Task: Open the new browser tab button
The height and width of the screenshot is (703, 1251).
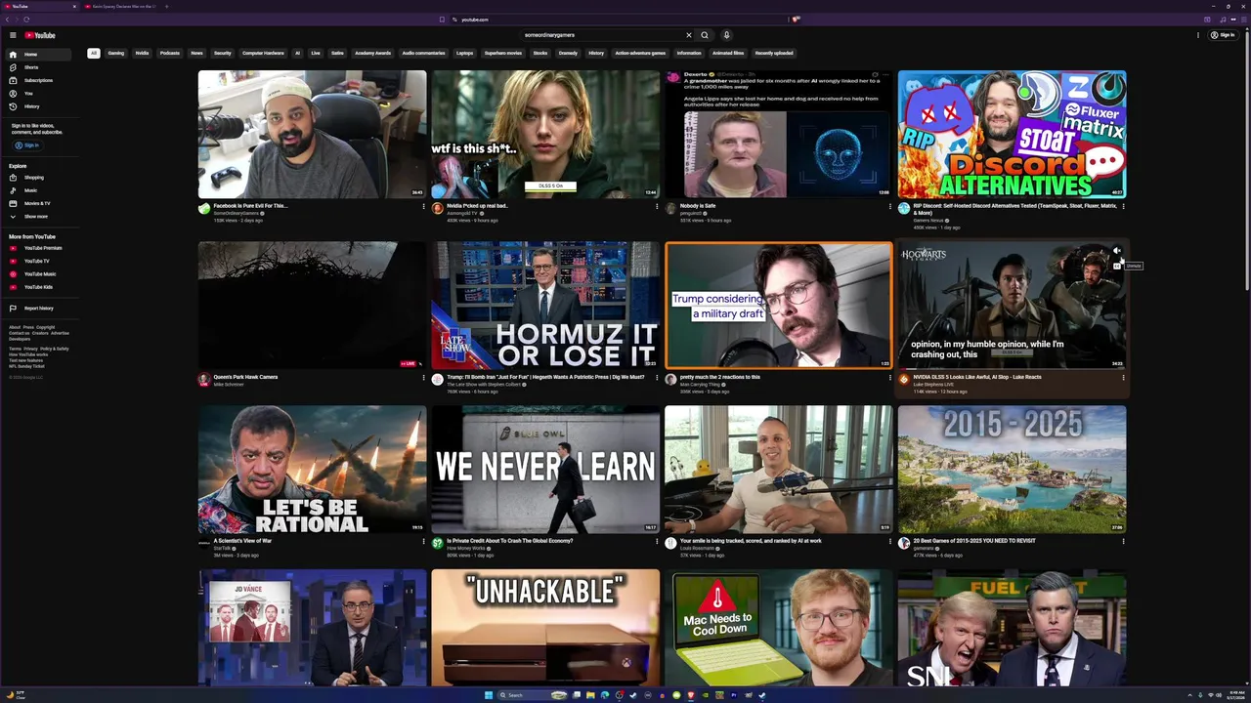Action: pyautogui.click(x=166, y=6)
